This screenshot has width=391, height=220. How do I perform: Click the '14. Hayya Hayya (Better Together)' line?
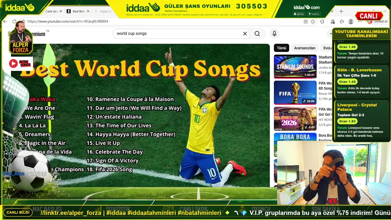[131, 134]
